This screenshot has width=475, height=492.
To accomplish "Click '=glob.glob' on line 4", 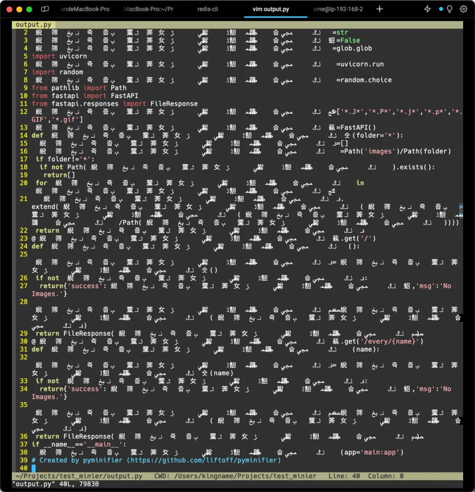I will [352, 48].
